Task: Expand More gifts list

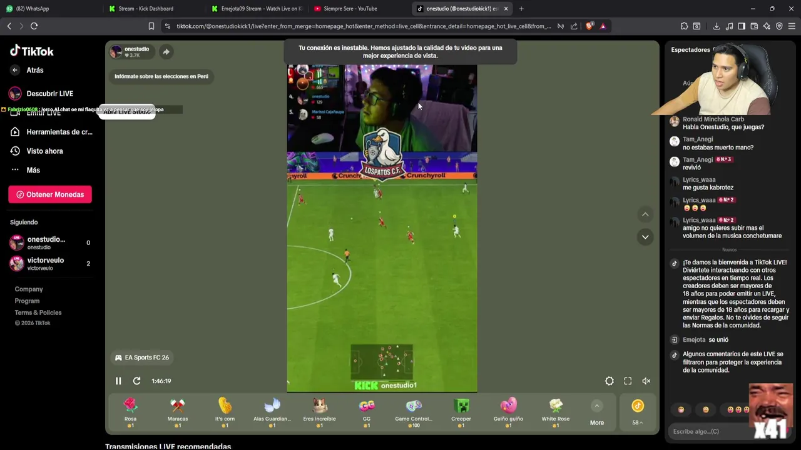Action: coord(597,413)
